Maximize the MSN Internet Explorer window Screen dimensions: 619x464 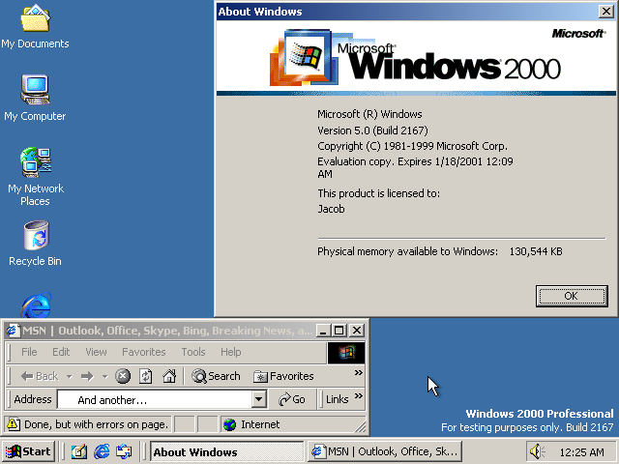[339, 331]
